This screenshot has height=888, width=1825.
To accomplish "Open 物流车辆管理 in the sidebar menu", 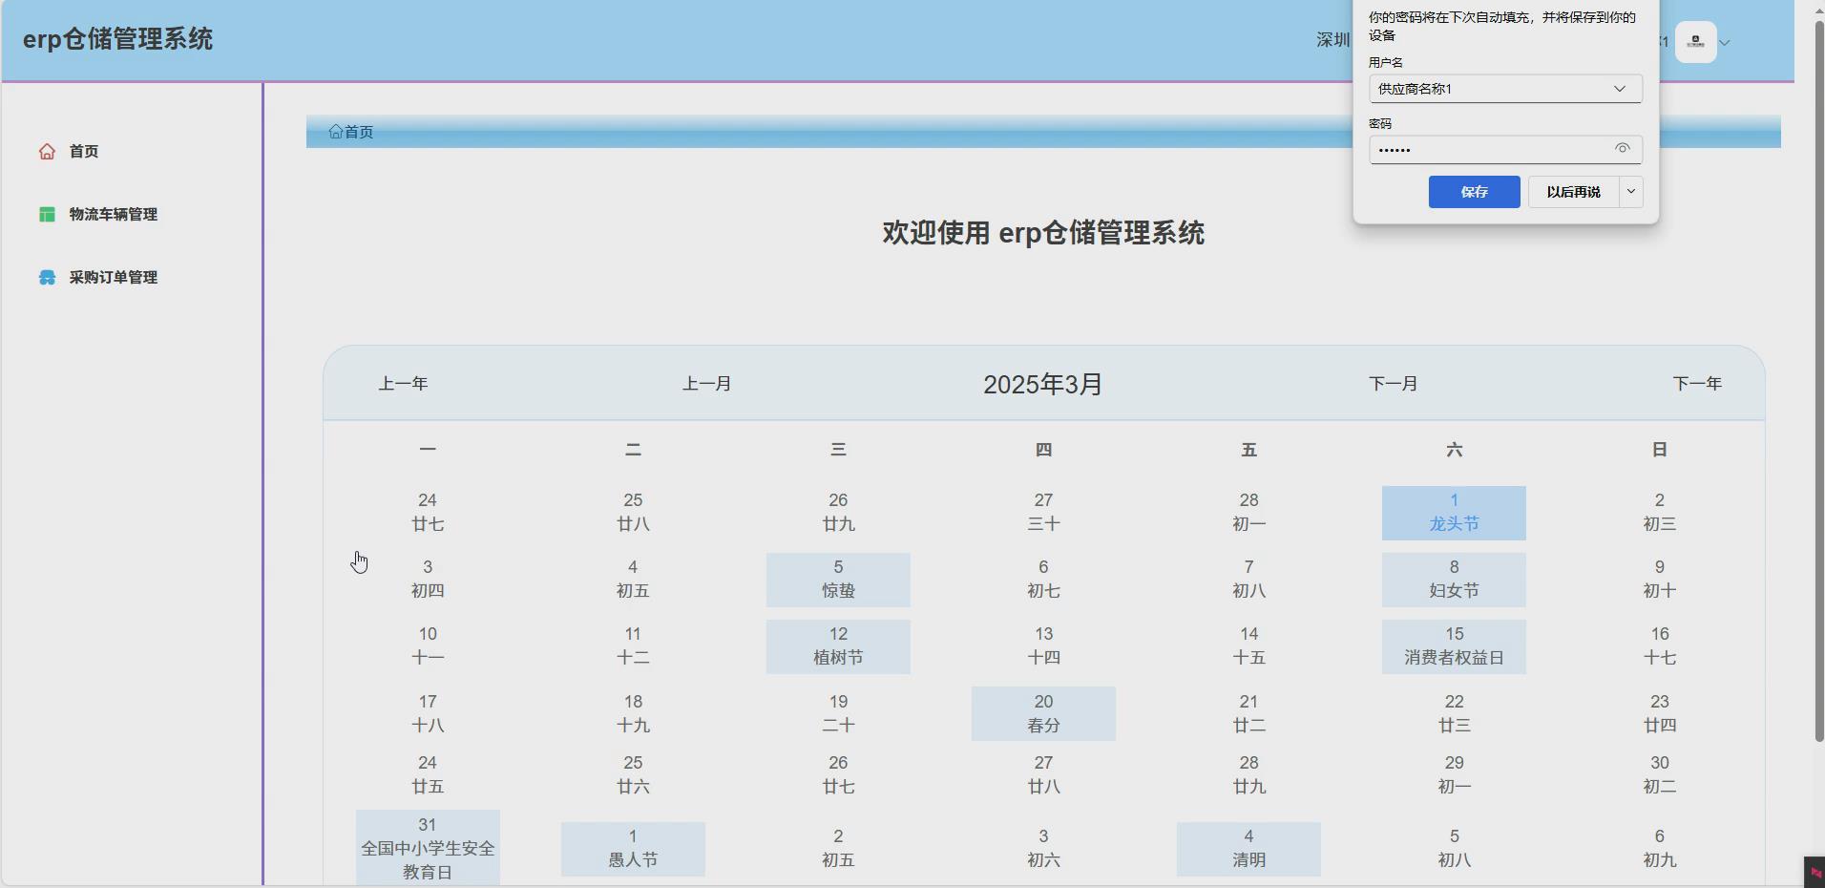I will (113, 214).
